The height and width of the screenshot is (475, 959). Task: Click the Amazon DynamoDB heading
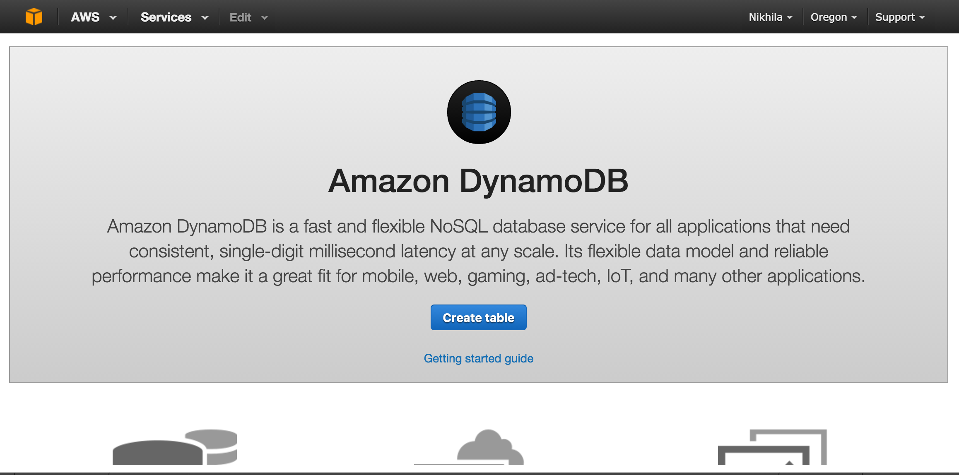click(478, 181)
